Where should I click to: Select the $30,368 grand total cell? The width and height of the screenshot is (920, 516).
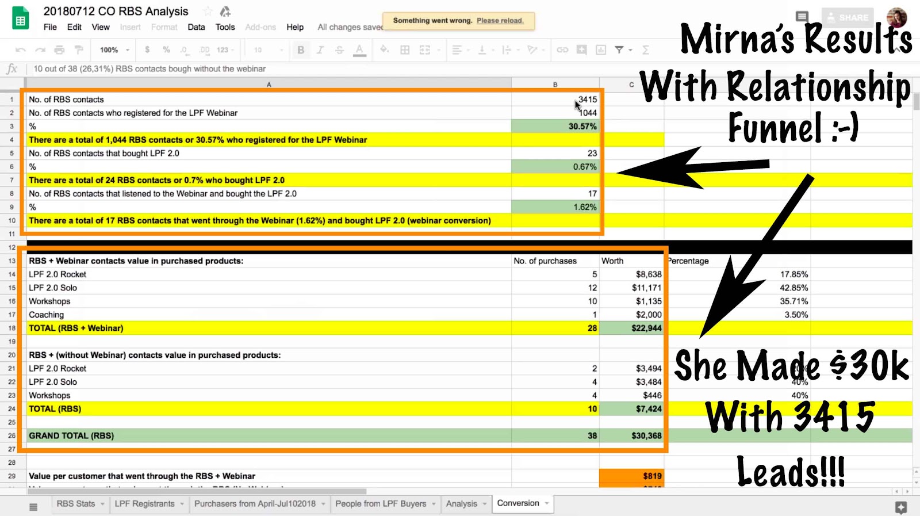(x=631, y=435)
